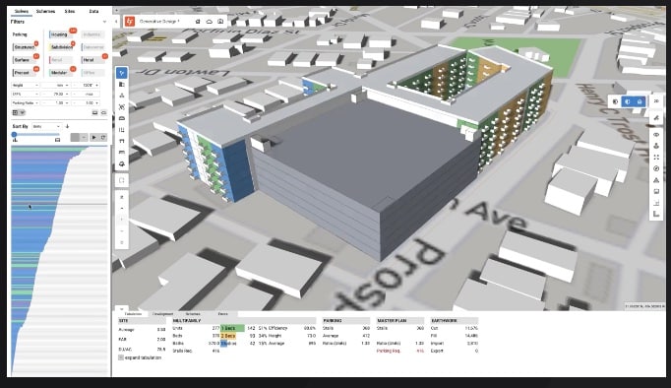
Task: Click the monitor display icon in right toolbar
Action: click(x=656, y=191)
